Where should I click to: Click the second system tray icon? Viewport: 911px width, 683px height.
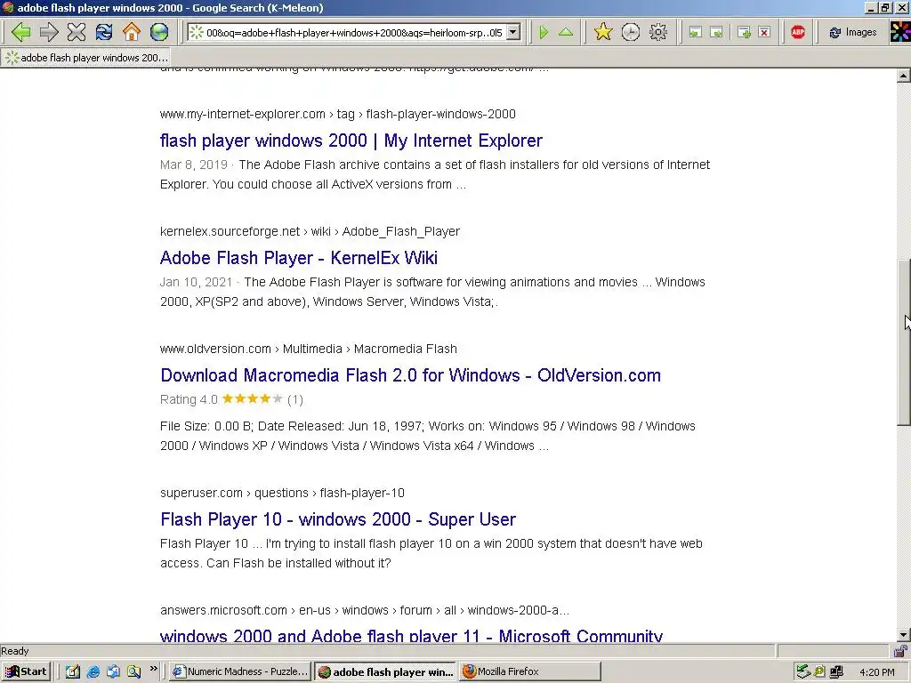click(x=819, y=671)
